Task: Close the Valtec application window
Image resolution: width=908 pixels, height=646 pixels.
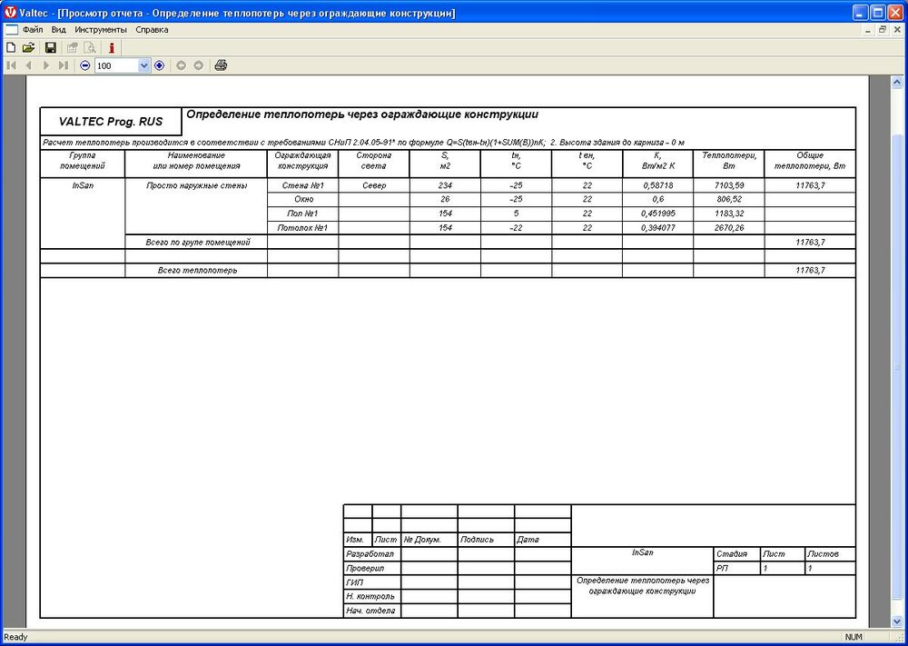Action: 894,12
